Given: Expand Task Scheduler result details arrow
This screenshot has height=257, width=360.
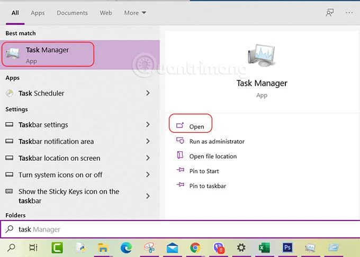Looking at the screenshot, I should pyautogui.click(x=148, y=93).
